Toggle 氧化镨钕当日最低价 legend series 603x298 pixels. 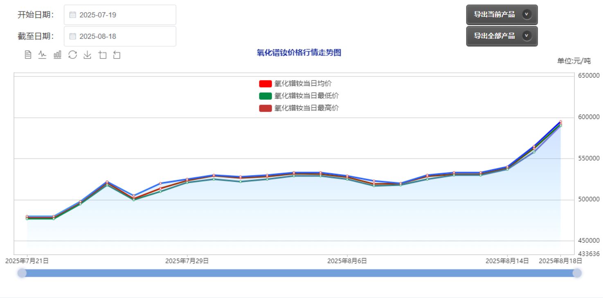(x=299, y=96)
